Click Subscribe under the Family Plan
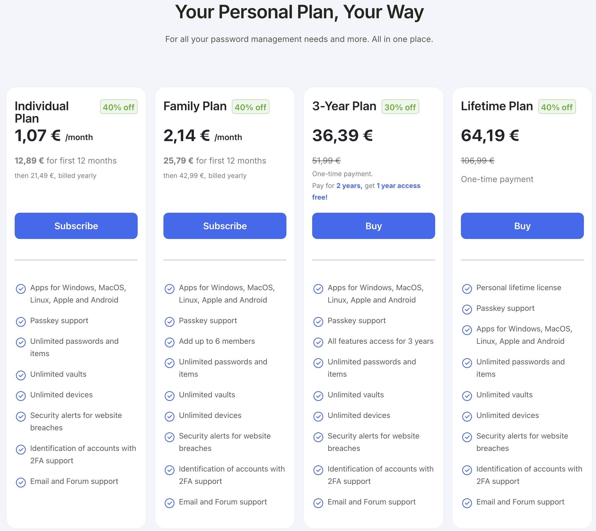Image resolution: width=596 pixels, height=531 pixels. (225, 226)
